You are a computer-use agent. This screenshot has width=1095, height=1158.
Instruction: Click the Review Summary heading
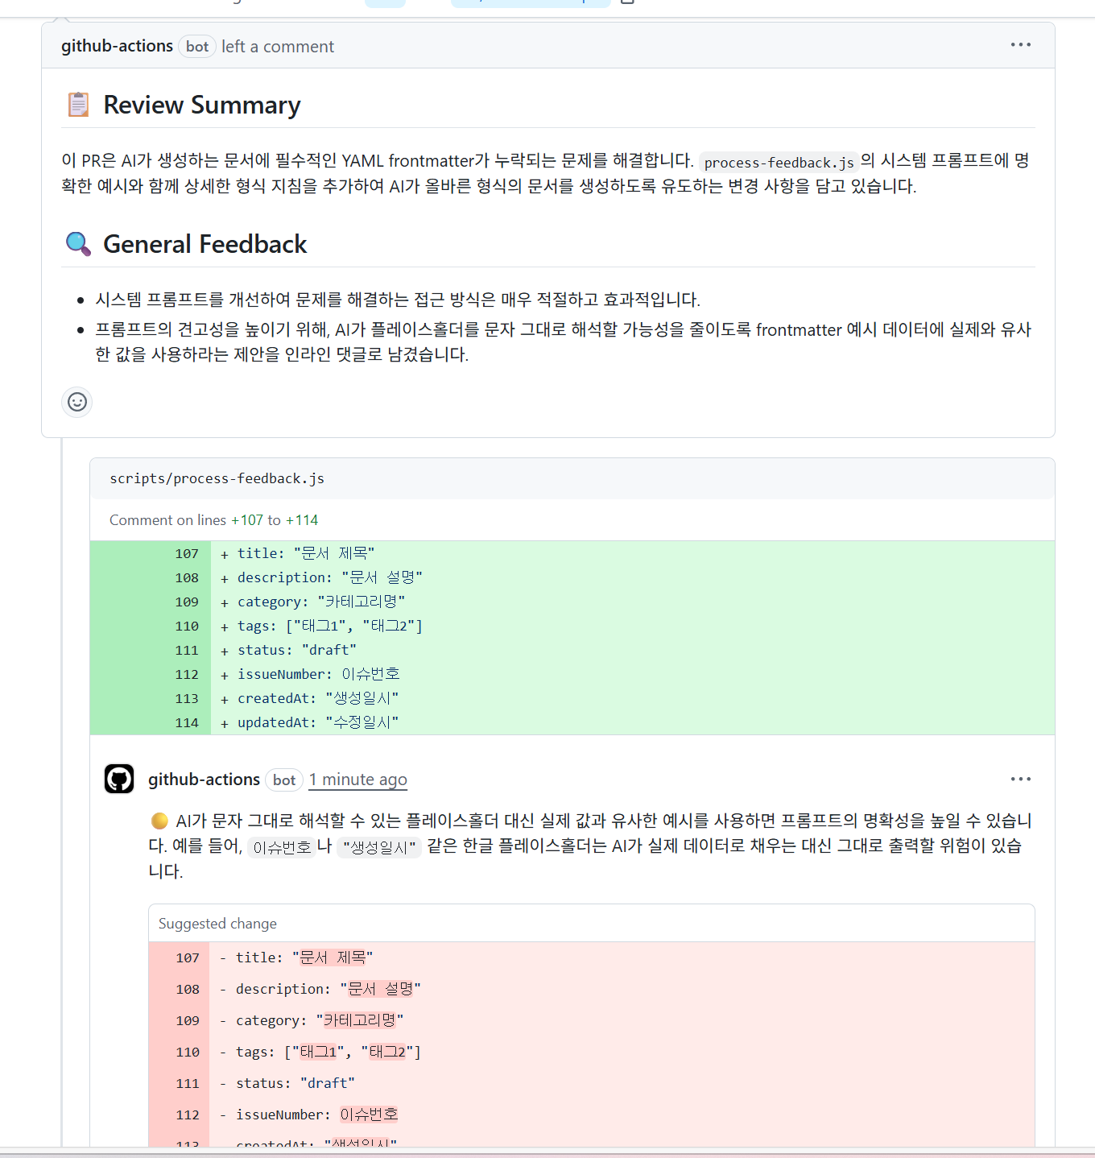(201, 105)
